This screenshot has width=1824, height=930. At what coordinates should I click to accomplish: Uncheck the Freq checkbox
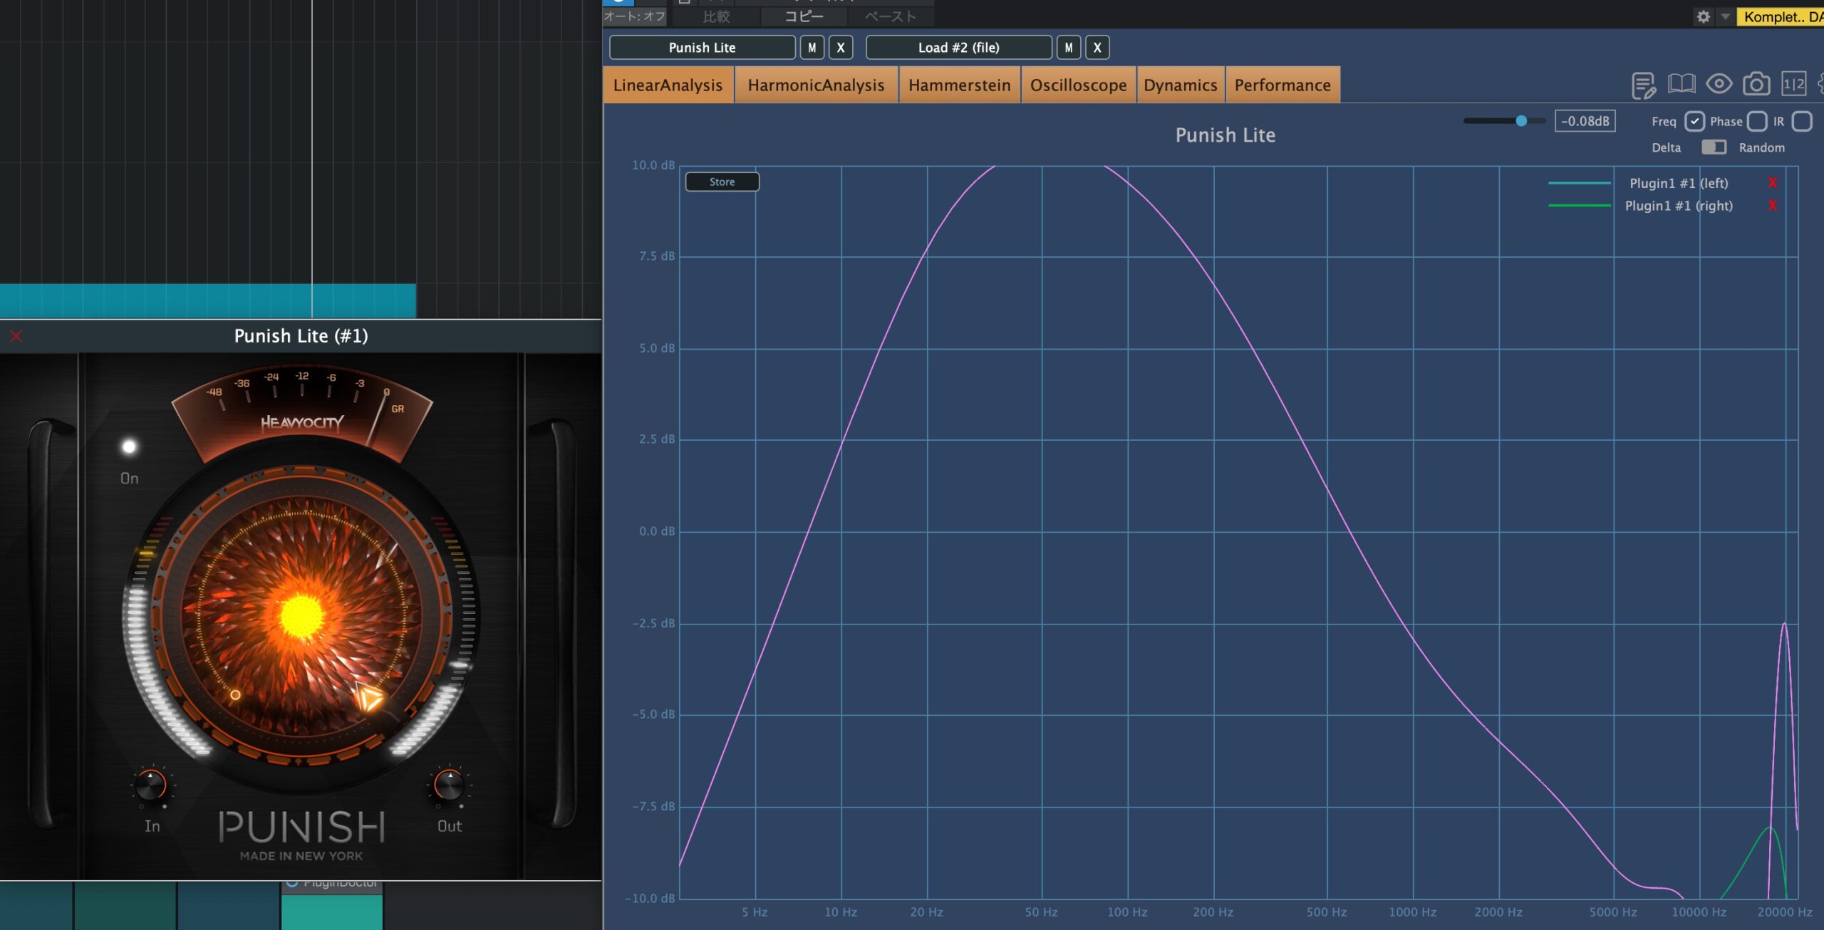[1694, 122]
